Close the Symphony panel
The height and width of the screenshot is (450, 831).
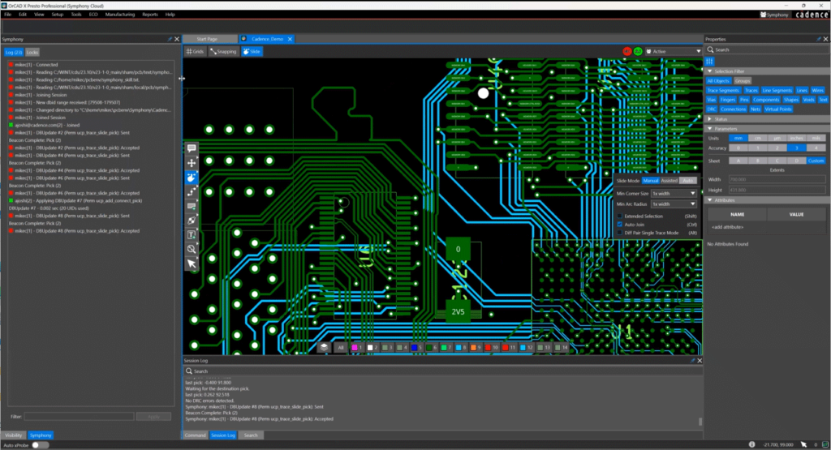point(177,39)
